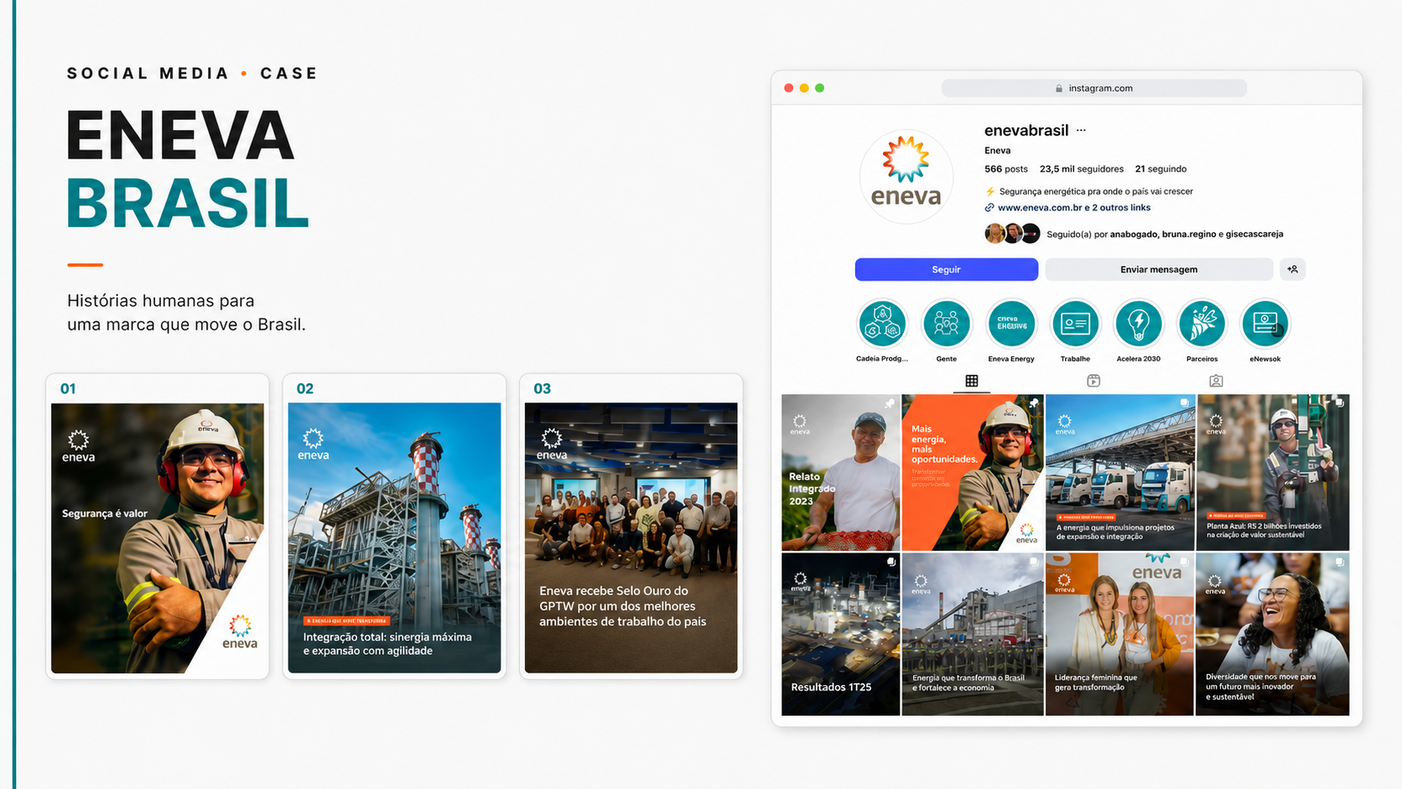The image size is (1402, 789).
Task: Open the Resultados 1T25 post
Action: click(840, 634)
